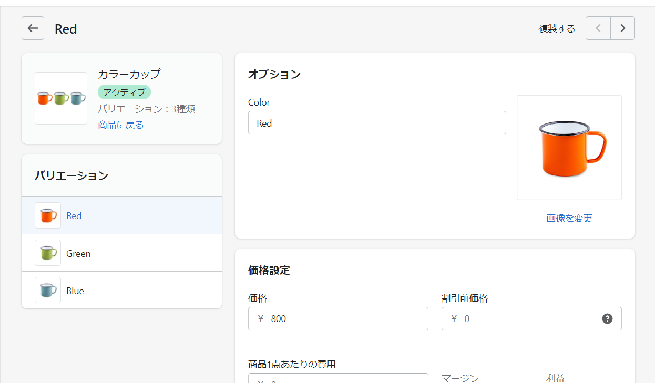The height and width of the screenshot is (383, 655).
Task: Open the 商品に戻る link
Action: click(x=120, y=125)
